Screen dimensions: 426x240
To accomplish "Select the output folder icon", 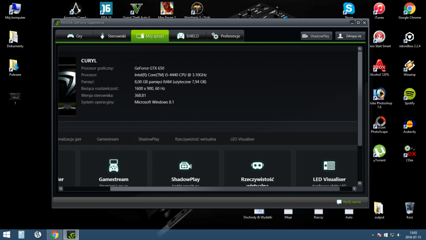I will click(379, 211).
